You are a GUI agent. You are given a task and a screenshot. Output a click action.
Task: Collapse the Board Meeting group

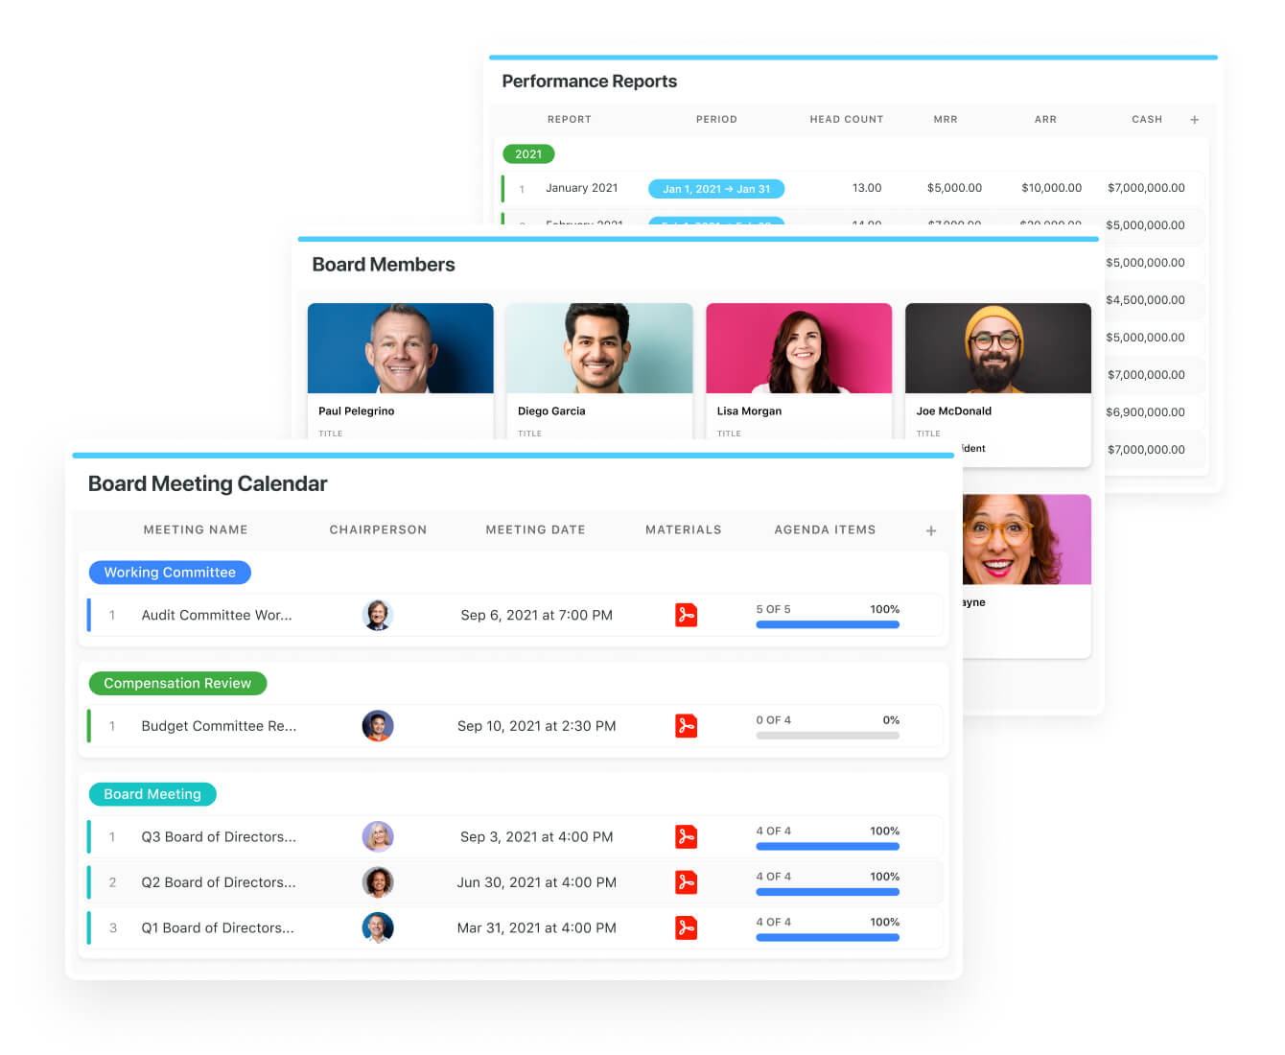pos(152,794)
